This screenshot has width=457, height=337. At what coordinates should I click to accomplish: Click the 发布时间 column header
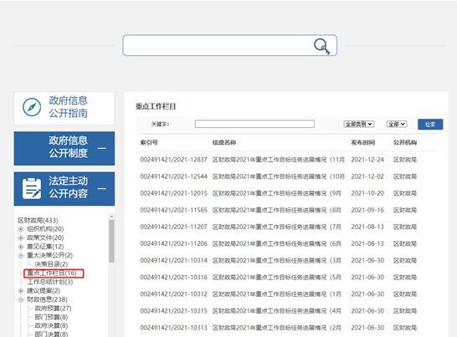(x=363, y=142)
